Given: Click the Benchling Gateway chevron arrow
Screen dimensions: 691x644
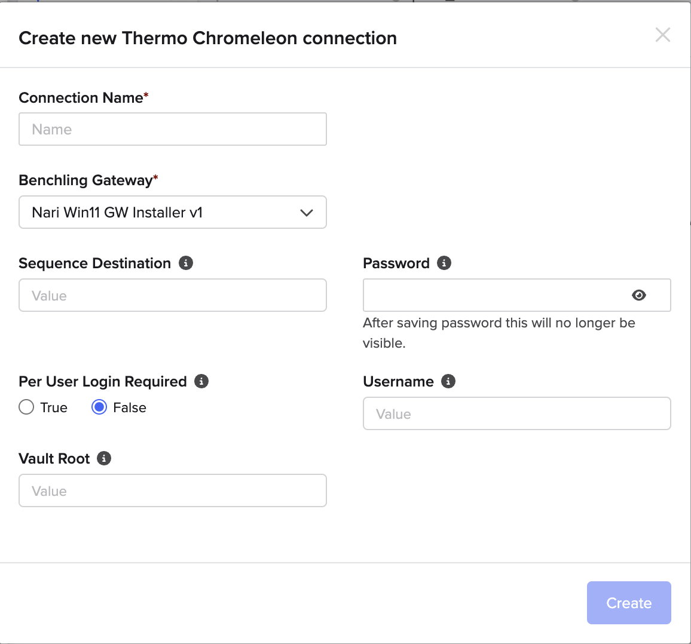Looking at the screenshot, I should point(307,213).
